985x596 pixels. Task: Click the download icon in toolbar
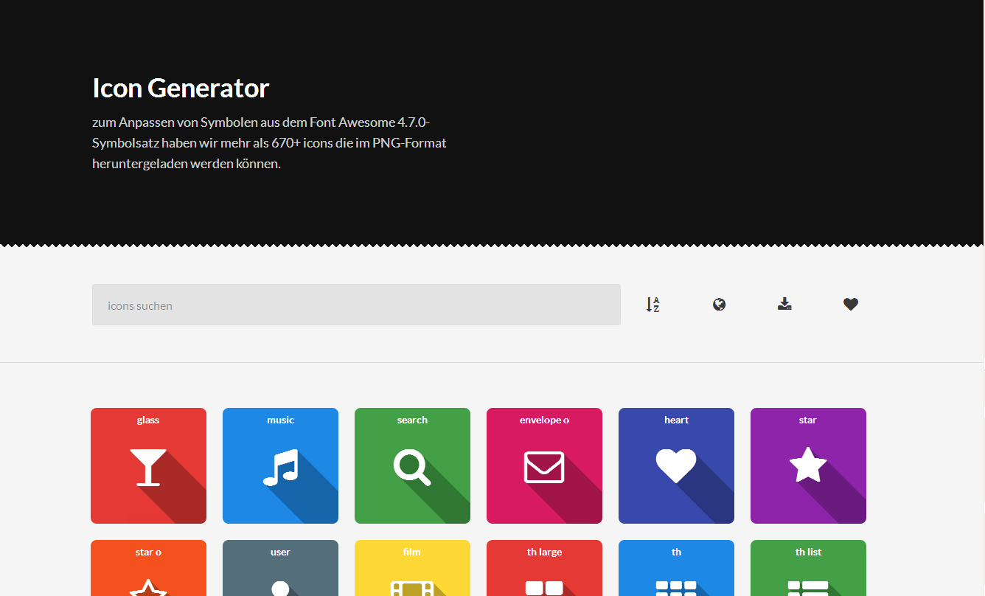[x=784, y=305]
